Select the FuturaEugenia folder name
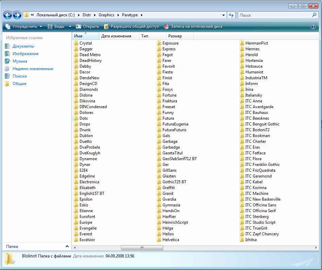The width and height of the screenshot is (322, 270). pyautogui.click(x=175, y=124)
